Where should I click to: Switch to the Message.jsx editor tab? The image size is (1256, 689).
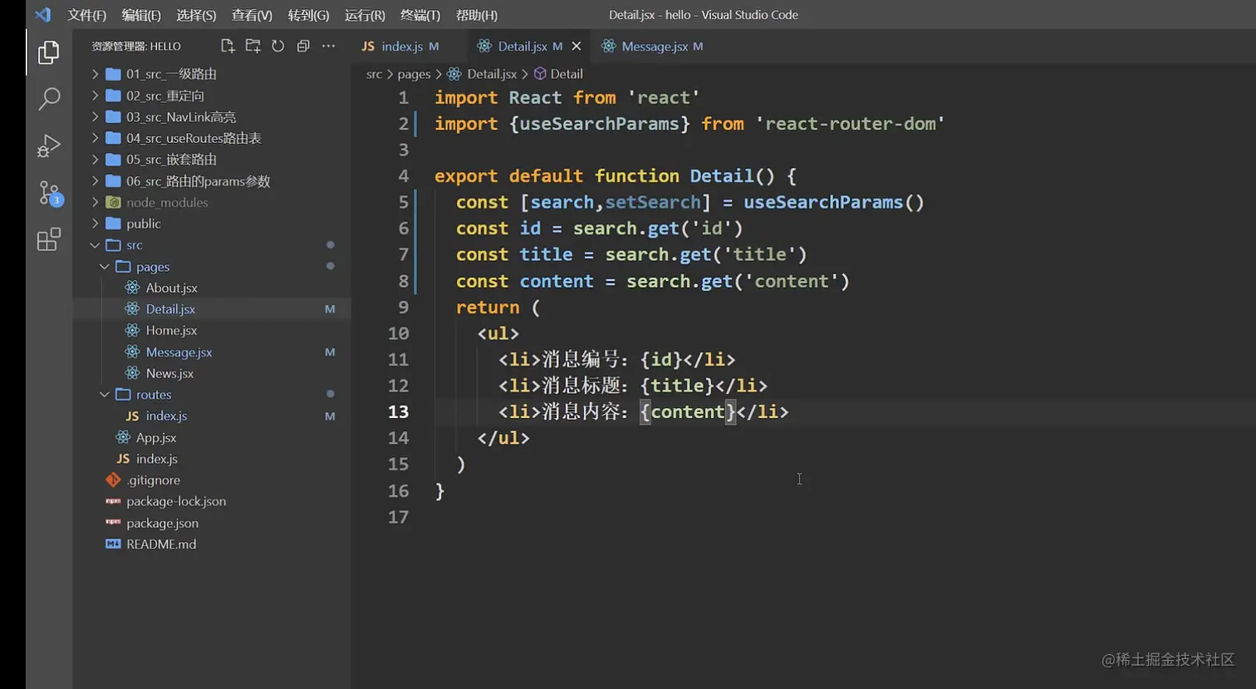[653, 46]
